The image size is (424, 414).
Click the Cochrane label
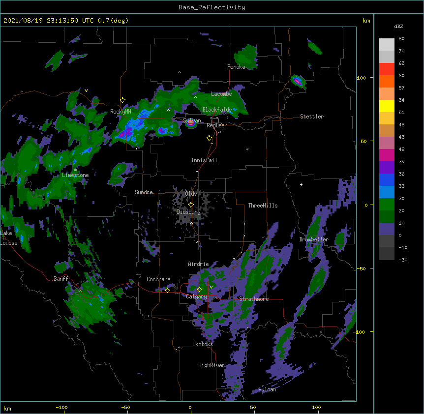pos(158,279)
